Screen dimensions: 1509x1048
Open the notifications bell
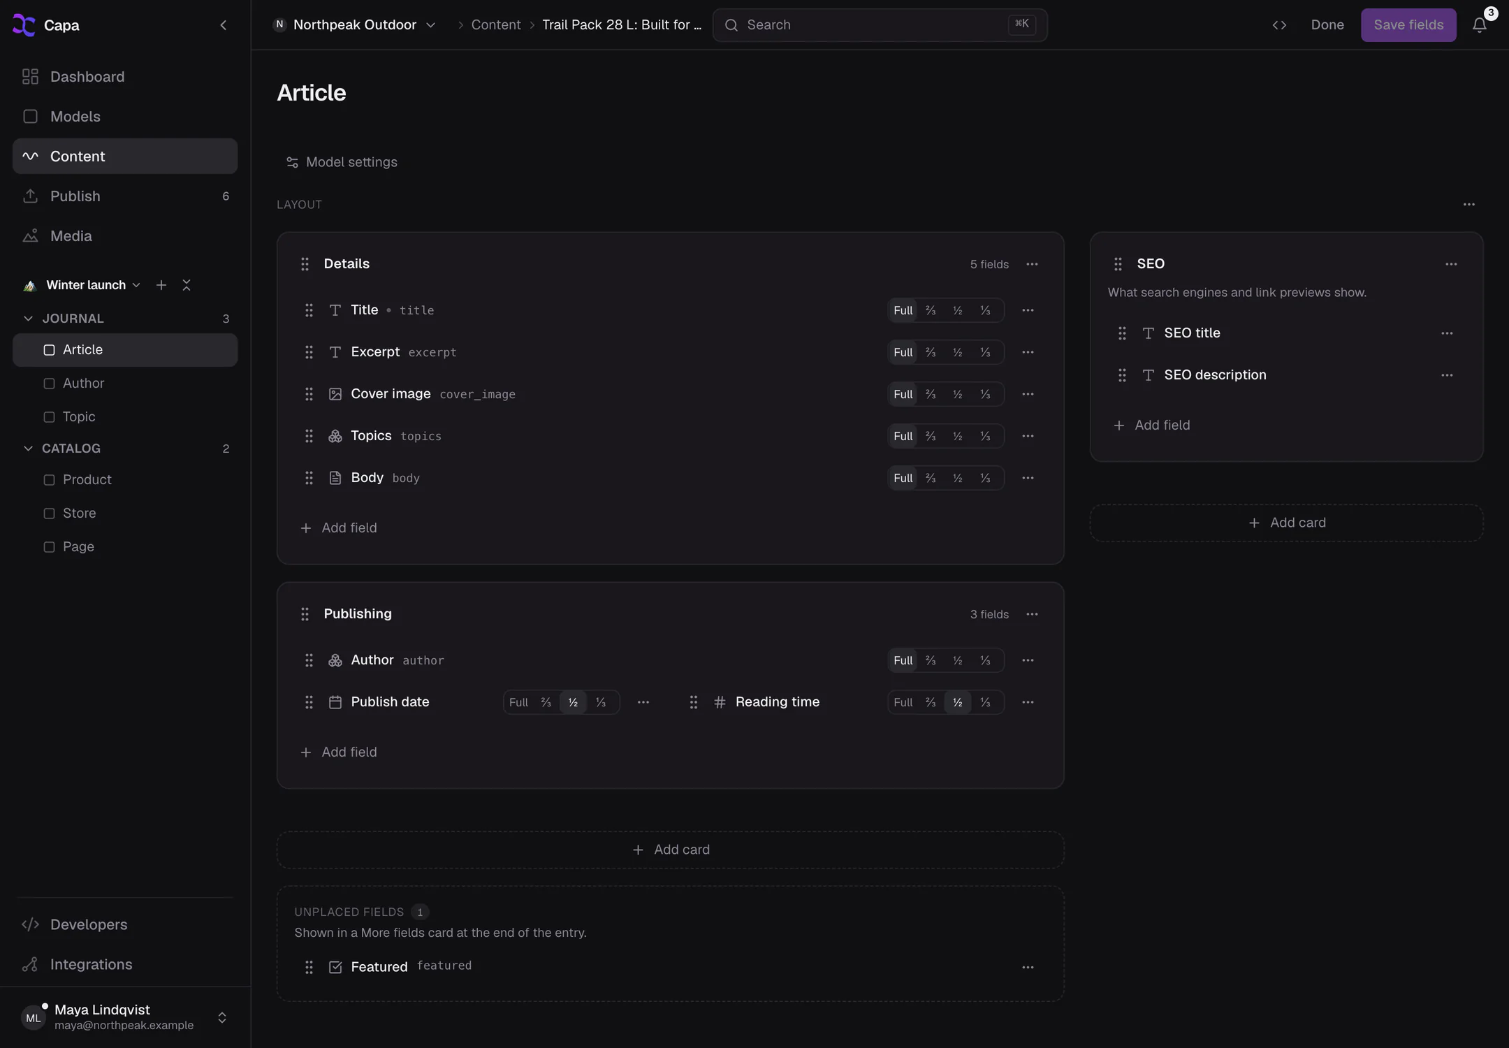click(x=1479, y=25)
